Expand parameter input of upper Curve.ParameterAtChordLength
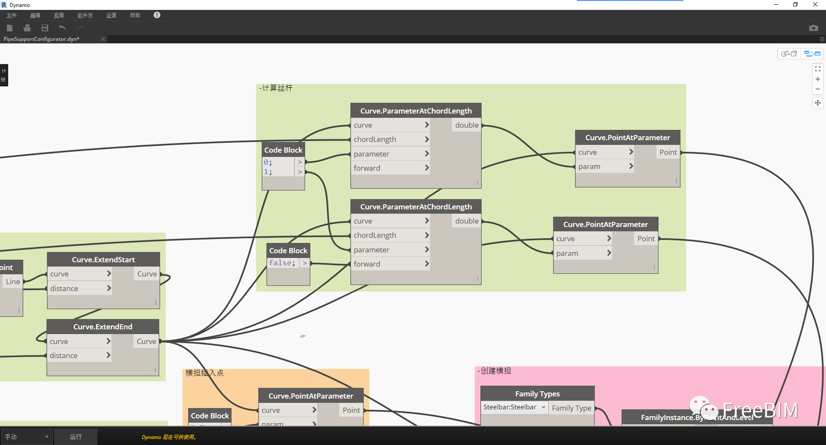 click(x=427, y=153)
